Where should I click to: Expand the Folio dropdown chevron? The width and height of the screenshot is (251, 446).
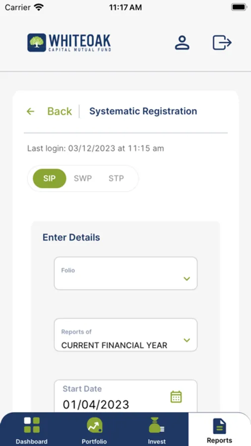coord(187,279)
